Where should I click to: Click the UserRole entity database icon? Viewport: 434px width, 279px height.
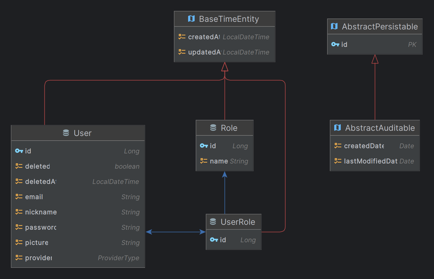point(213,222)
